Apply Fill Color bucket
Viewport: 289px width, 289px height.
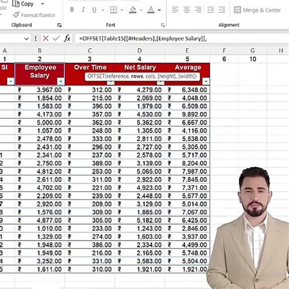coord(133,10)
